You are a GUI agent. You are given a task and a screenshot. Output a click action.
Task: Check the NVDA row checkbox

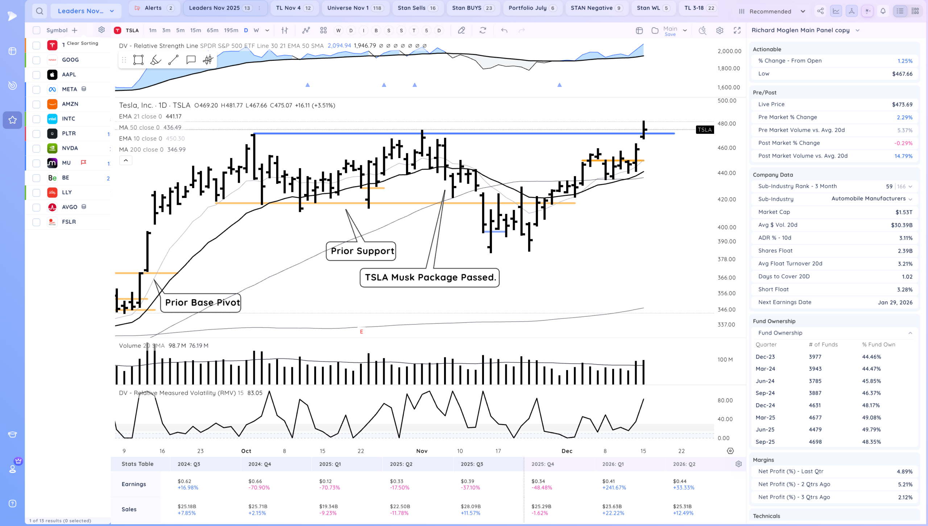[x=36, y=148]
